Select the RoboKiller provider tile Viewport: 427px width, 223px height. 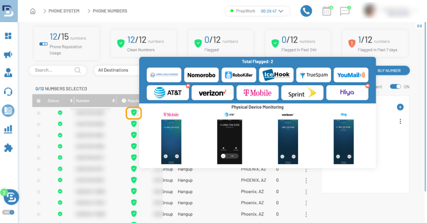click(x=239, y=75)
